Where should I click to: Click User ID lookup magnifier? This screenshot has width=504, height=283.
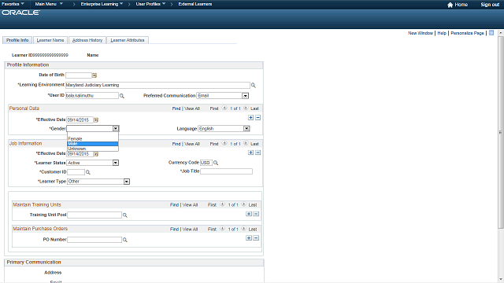coord(122,96)
